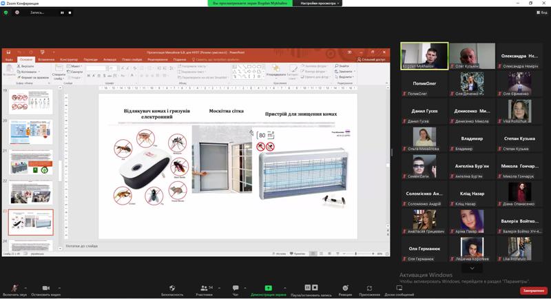Open the Animation tab in PowerPoint ribbon
Image resolution: width=551 pixels, height=299 pixels.
[x=110, y=60]
